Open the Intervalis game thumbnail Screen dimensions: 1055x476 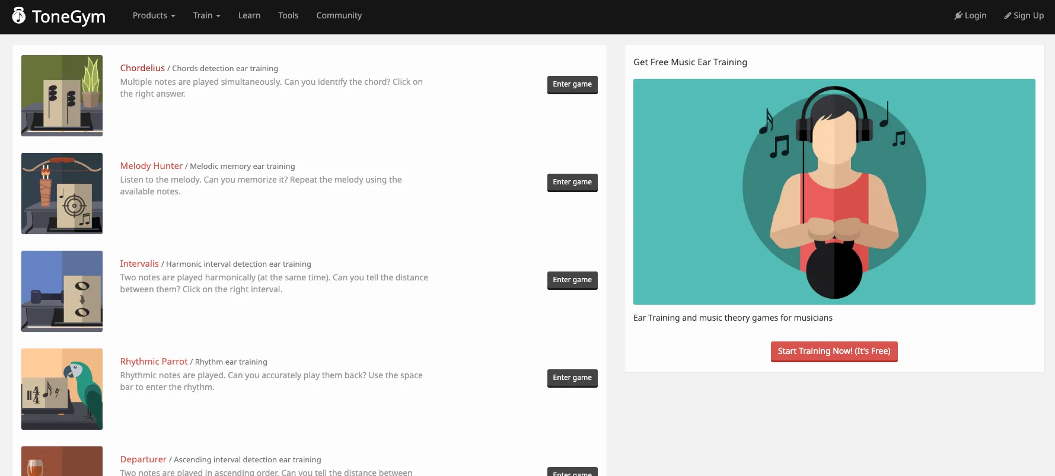tap(62, 291)
